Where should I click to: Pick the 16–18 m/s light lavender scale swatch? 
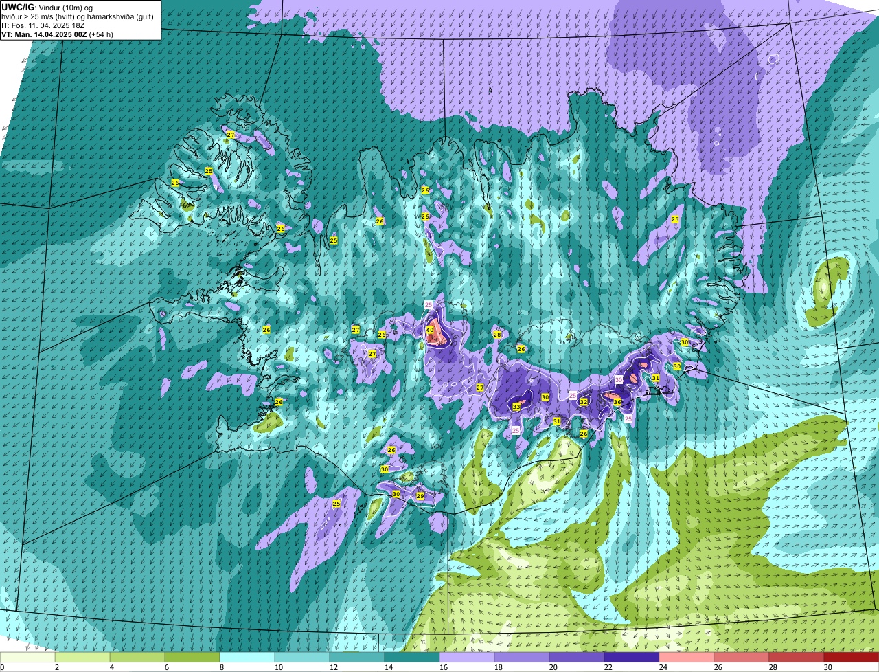(x=467, y=657)
